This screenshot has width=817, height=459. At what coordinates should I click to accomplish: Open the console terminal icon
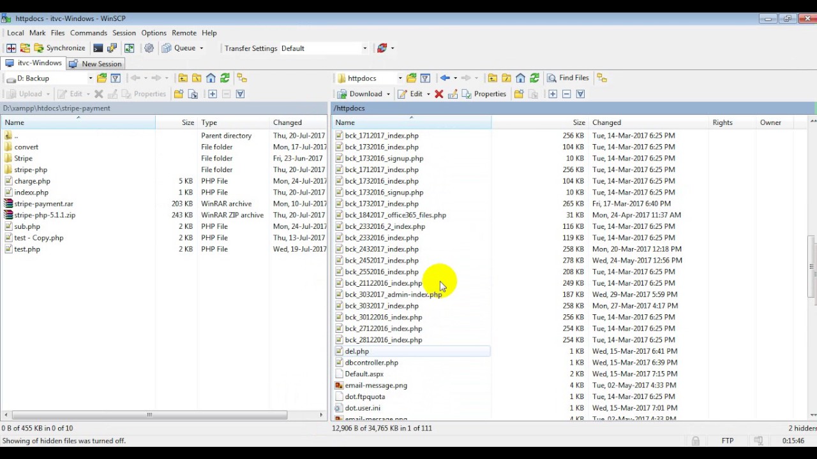(98, 48)
